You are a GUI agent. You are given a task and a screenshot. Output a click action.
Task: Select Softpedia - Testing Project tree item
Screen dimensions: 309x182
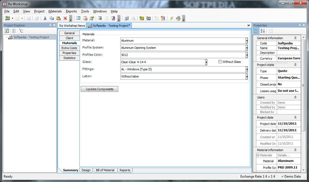click(31, 37)
